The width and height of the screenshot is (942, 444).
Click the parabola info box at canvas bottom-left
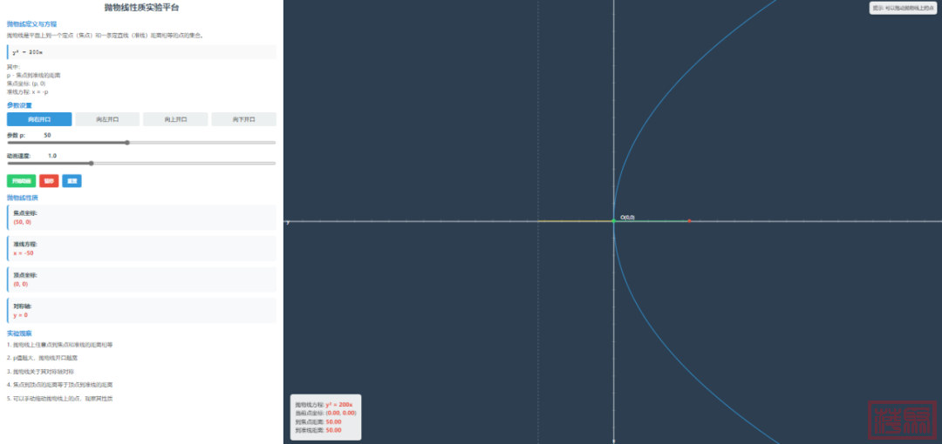[x=325, y=418]
